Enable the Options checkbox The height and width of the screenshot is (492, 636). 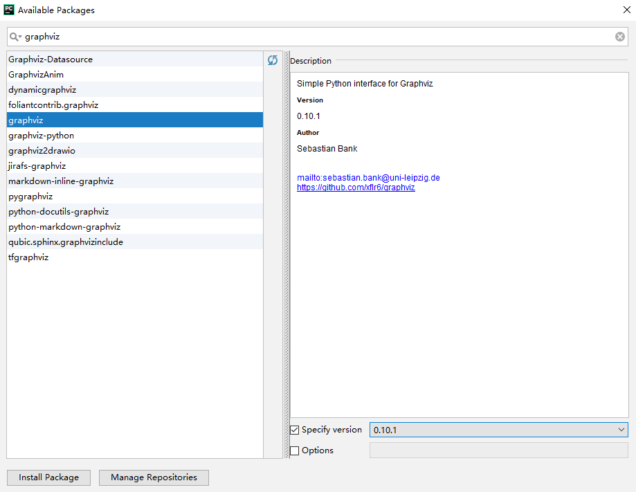(295, 450)
